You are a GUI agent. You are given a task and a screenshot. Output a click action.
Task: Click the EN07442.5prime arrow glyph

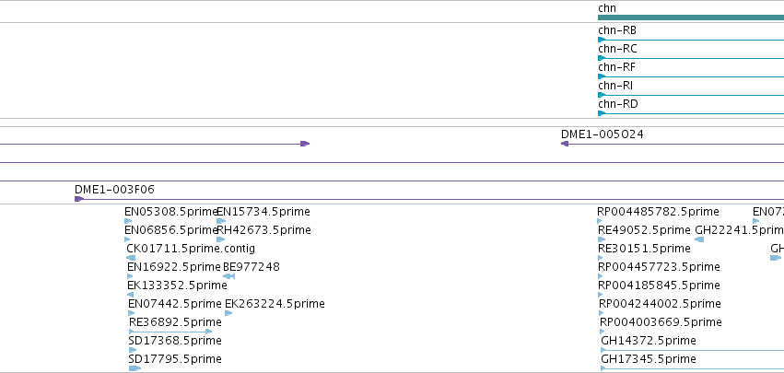132,313
